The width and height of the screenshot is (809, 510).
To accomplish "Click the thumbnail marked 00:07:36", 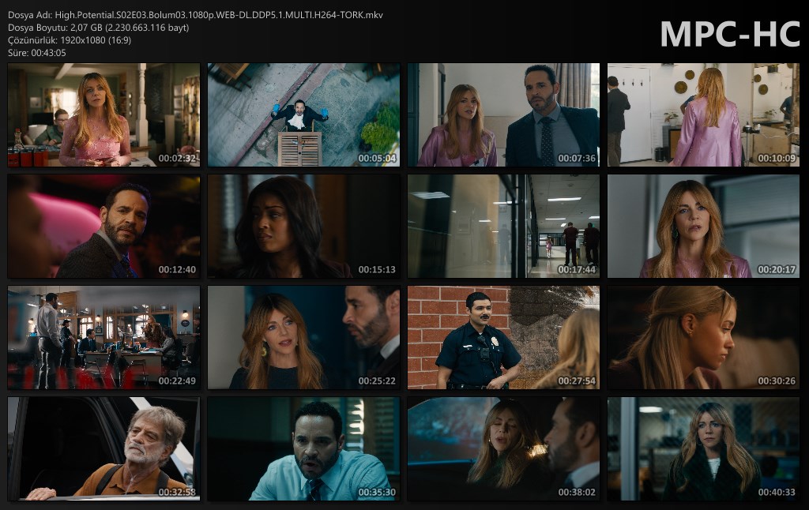I will tap(503, 115).
